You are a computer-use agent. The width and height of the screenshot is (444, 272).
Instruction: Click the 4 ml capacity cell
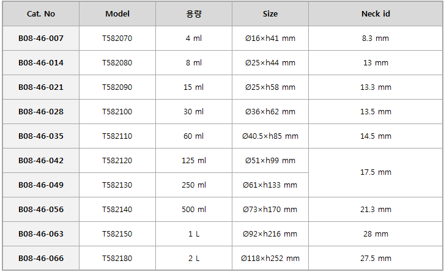coord(194,39)
